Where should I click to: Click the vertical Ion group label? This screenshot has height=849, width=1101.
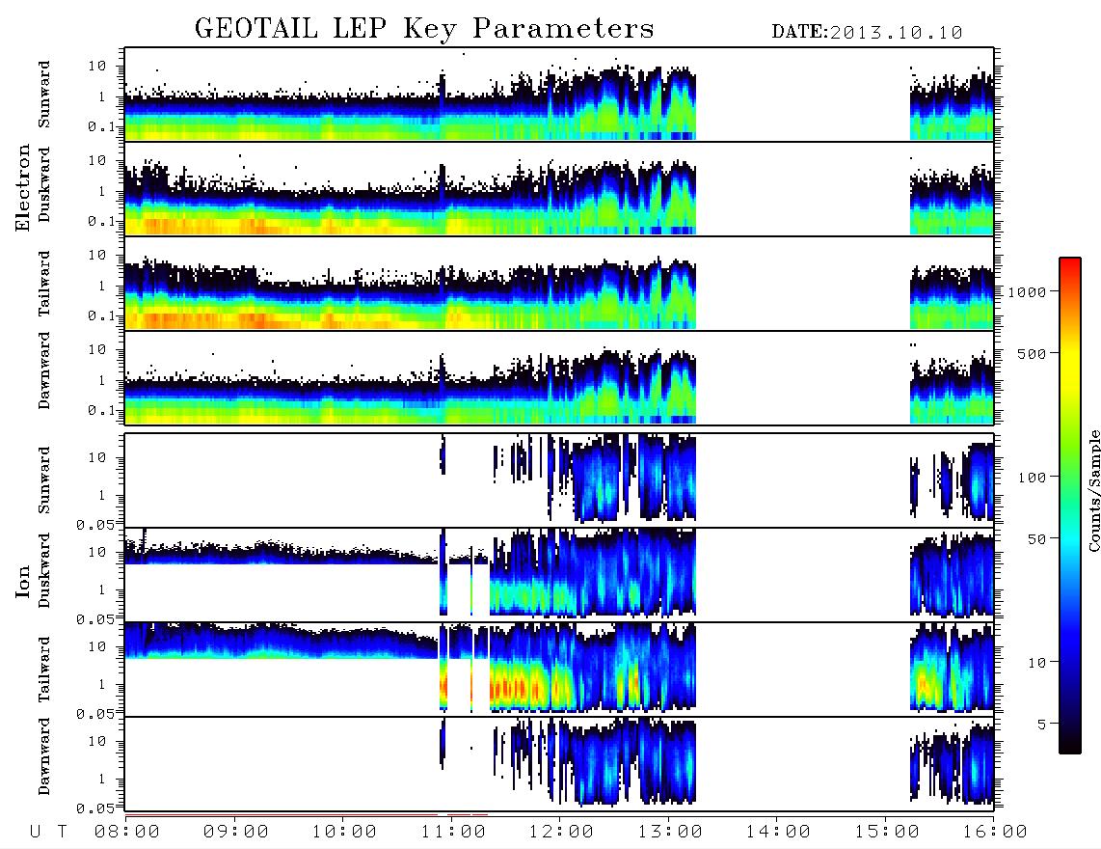click(23, 581)
